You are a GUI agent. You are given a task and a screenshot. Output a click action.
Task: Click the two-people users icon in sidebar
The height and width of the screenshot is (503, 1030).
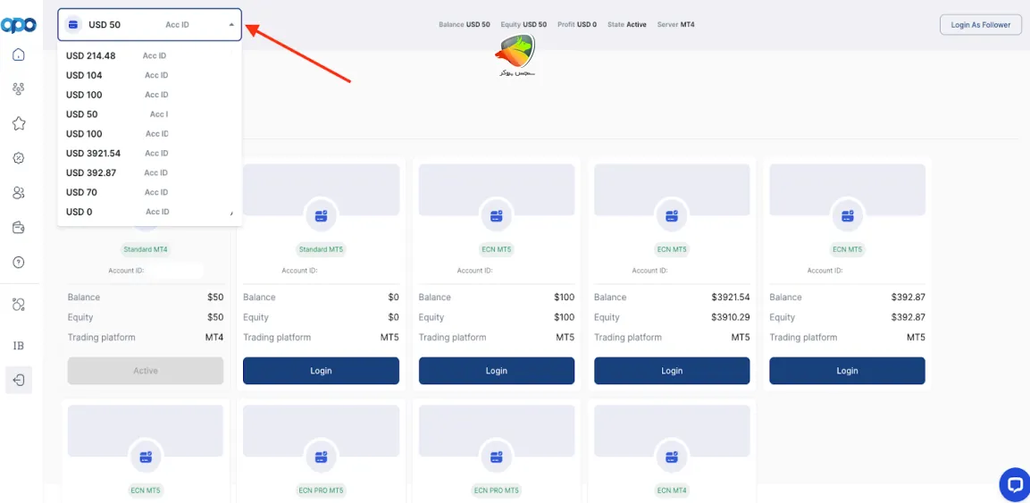19,193
